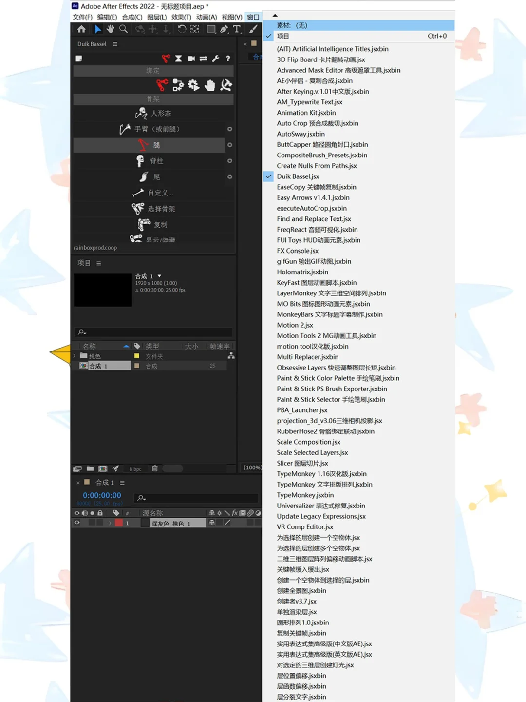This screenshot has width=526, height=702.
Task: Select the Rotation tool
Action: pyautogui.click(x=182, y=29)
